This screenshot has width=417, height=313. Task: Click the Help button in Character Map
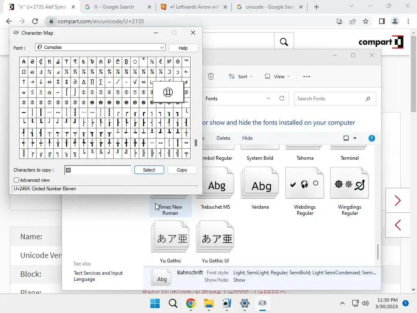tap(183, 48)
